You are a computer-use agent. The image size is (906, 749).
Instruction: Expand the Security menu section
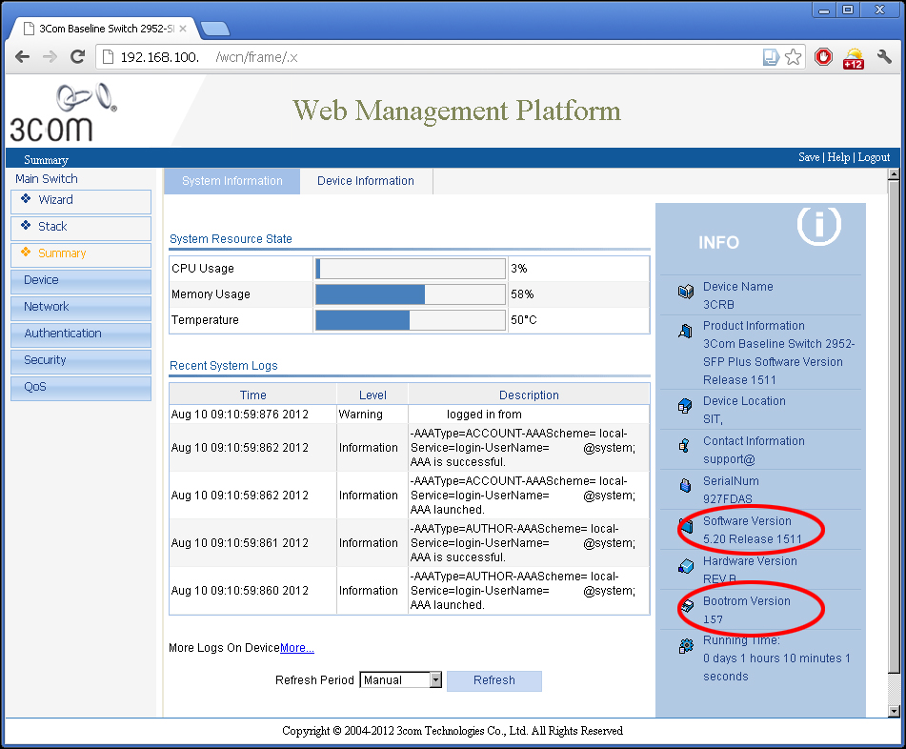(81, 360)
